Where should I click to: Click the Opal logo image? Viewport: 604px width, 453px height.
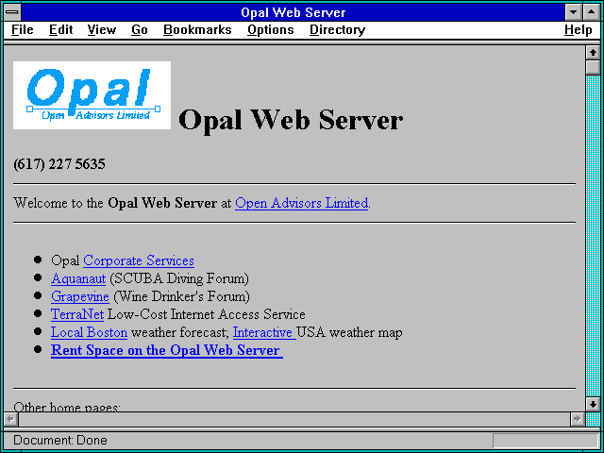[x=92, y=95]
